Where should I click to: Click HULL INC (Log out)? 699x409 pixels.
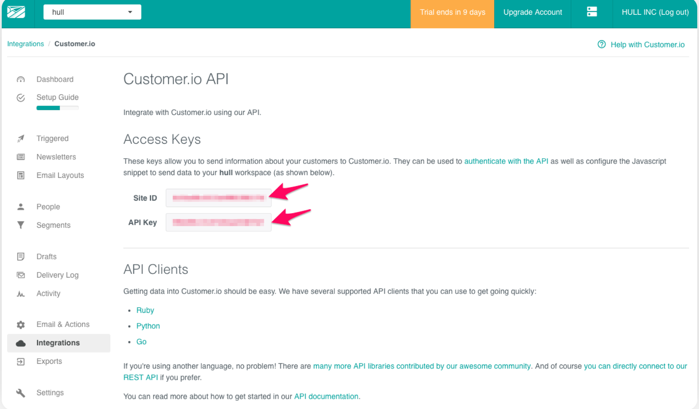[655, 12]
